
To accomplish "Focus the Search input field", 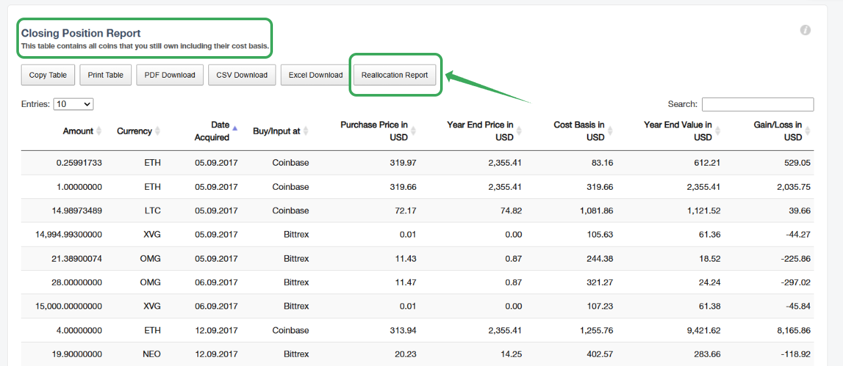I will tap(757, 104).
